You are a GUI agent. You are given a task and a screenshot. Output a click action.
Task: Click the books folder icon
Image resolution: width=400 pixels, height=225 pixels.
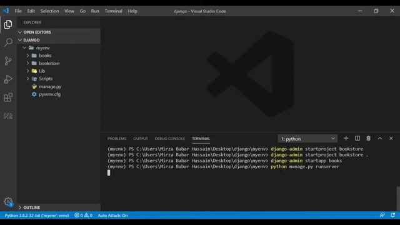34,56
